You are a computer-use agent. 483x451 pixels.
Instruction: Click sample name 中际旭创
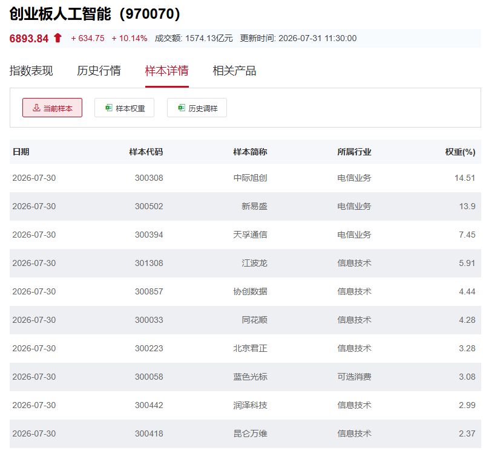pyautogui.click(x=250, y=178)
